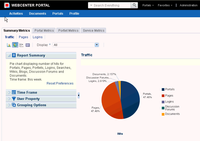This screenshot has height=141, width=200.
Task: Click the 'Portals, 47.46%' chart label
Action: tap(147, 95)
